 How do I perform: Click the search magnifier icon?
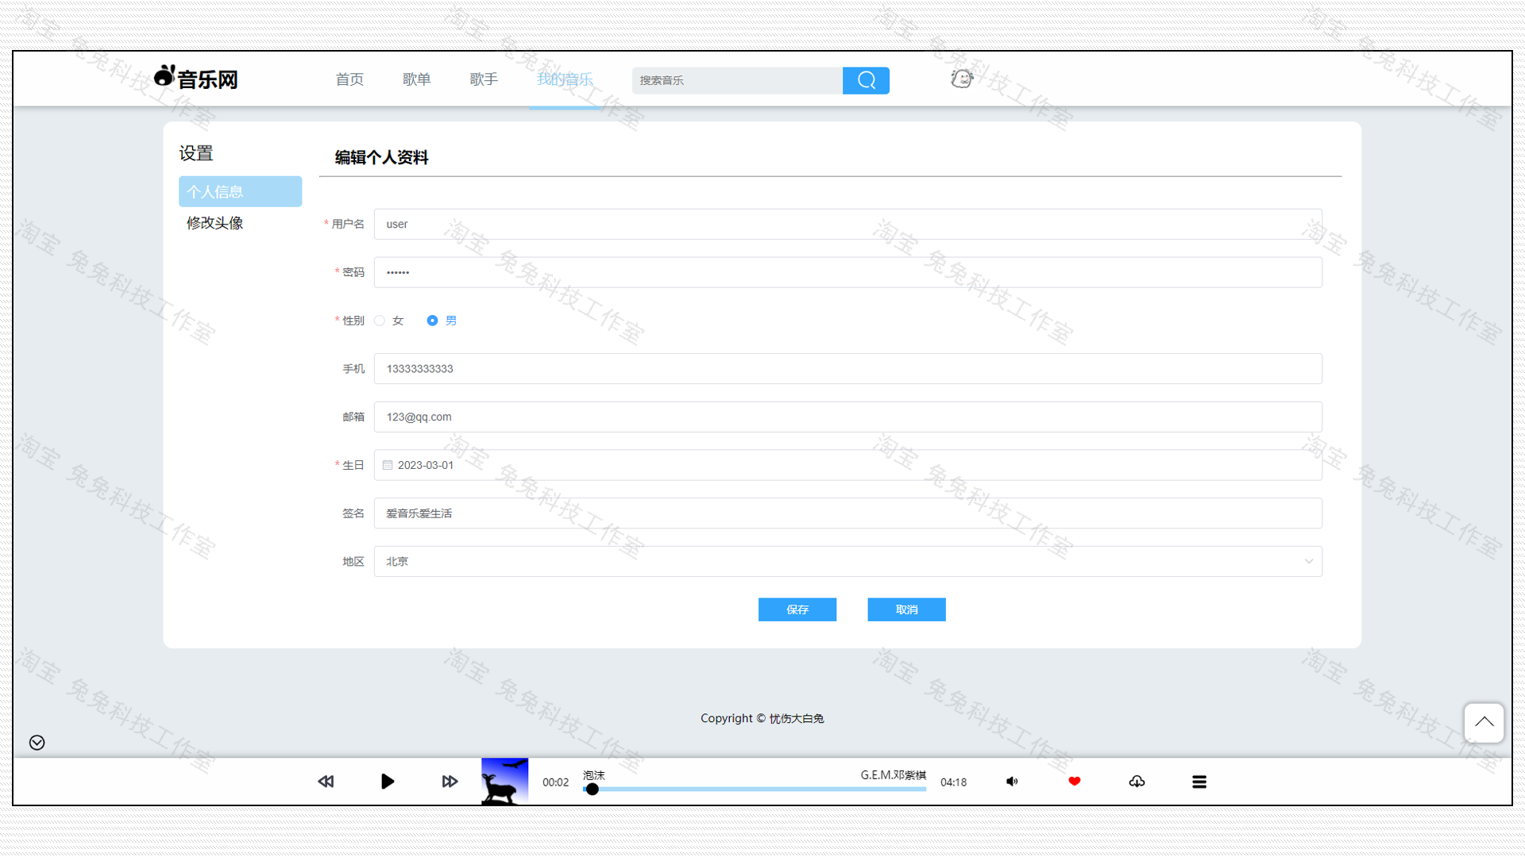pos(865,80)
